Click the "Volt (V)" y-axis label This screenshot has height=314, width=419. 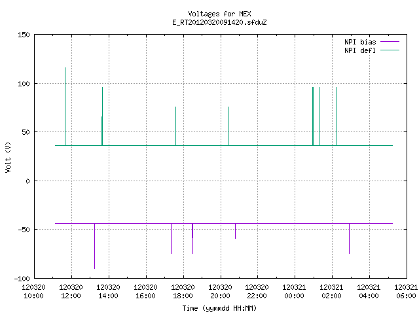[x=8, y=157]
